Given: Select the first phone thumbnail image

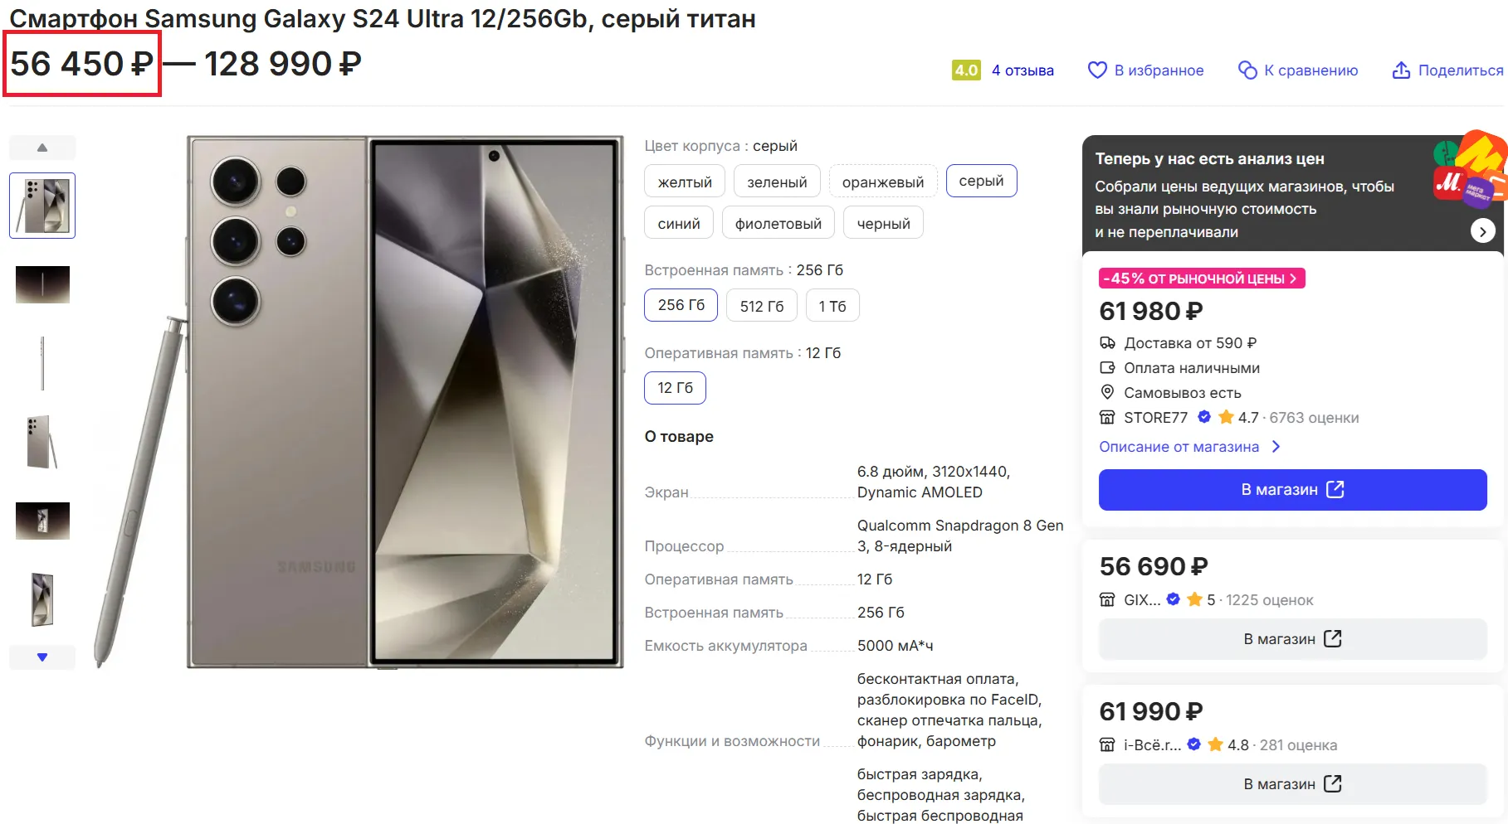Looking at the screenshot, I should [42, 206].
